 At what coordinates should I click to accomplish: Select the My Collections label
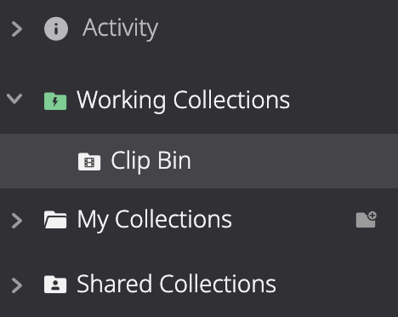155,220
